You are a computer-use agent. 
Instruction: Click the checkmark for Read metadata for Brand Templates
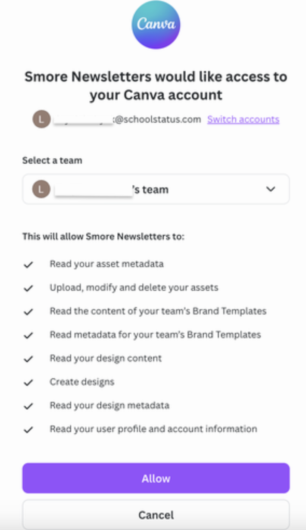pyautogui.click(x=28, y=335)
